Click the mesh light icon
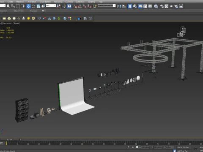This screenshot has height=152, width=203. [x=19, y=19]
